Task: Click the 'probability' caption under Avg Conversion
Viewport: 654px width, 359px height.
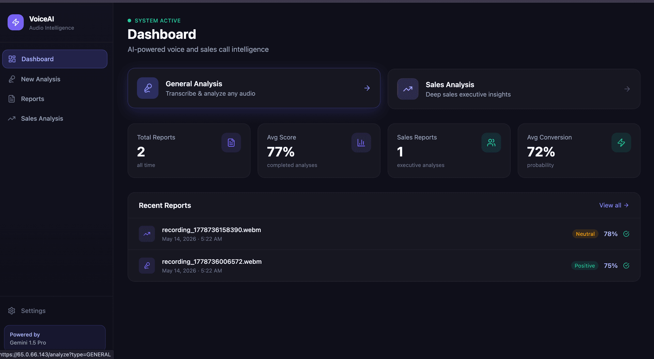Action: [x=540, y=165]
